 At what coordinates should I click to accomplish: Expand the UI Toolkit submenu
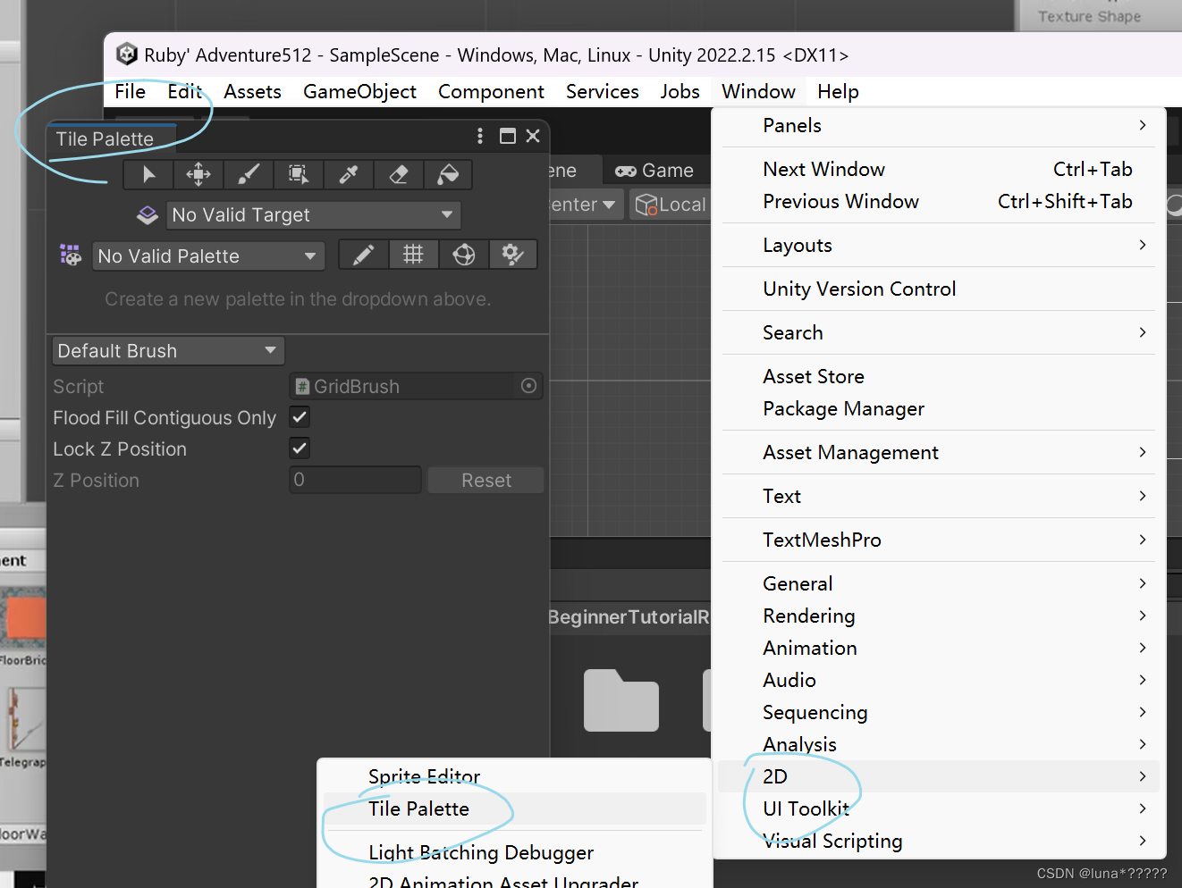(939, 808)
